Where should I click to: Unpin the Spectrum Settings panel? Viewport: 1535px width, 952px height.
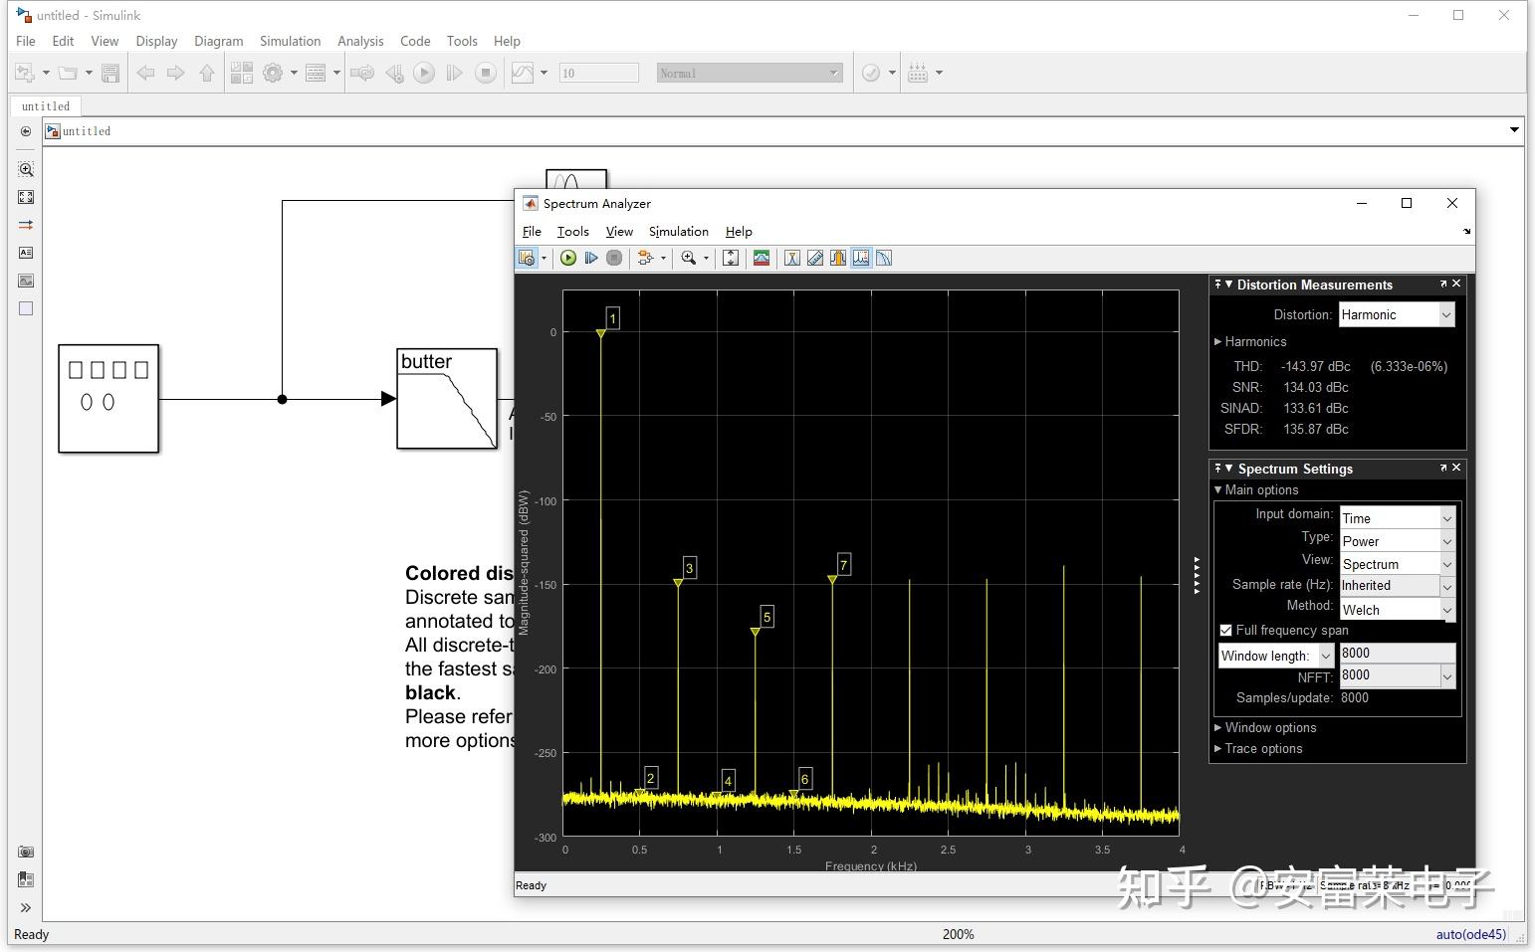(x=1218, y=468)
